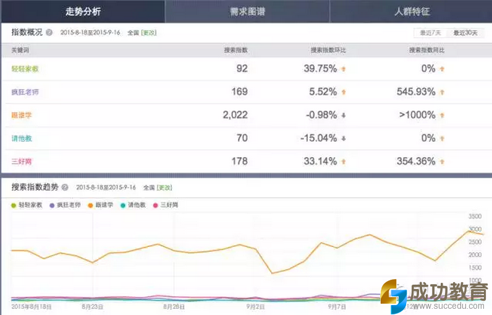Image resolution: width=492 pixels, height=315 pixels.
Task: Toggle 疯狂老师 series in chart legend
Action: tap(53, 205)
